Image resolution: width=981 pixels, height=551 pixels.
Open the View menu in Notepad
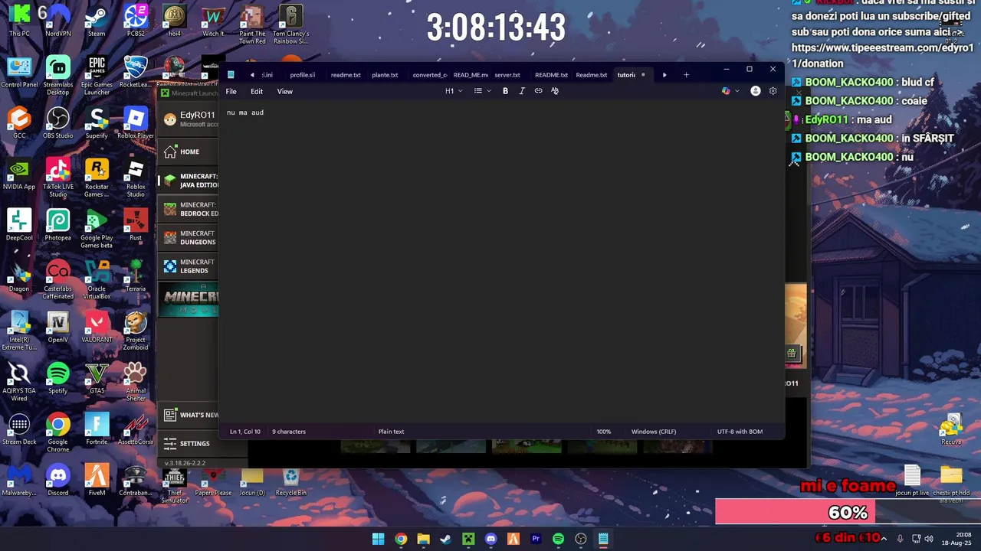coord(284,91)
